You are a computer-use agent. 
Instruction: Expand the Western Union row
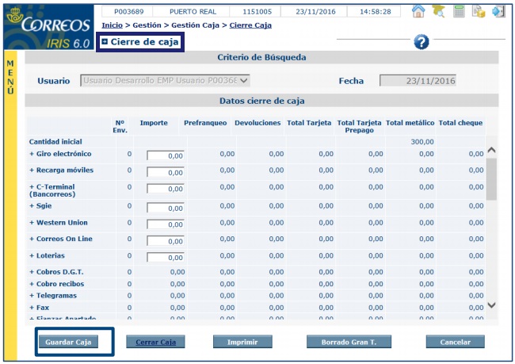(x=32, y=223)
